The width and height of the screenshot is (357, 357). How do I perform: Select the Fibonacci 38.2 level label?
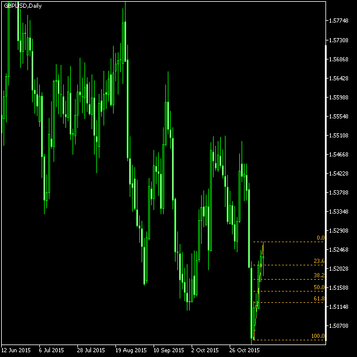319,275
